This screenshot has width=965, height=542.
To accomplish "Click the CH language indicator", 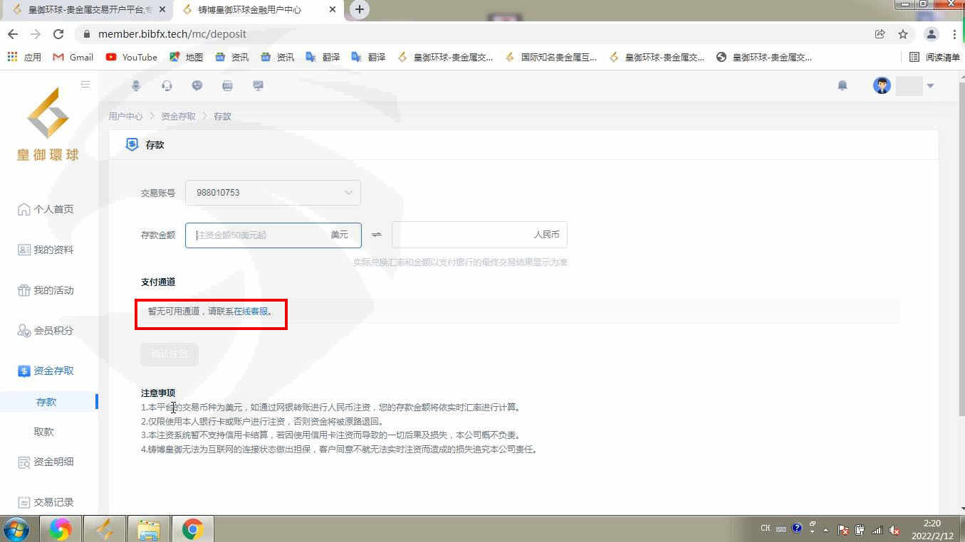I will 766,528.
